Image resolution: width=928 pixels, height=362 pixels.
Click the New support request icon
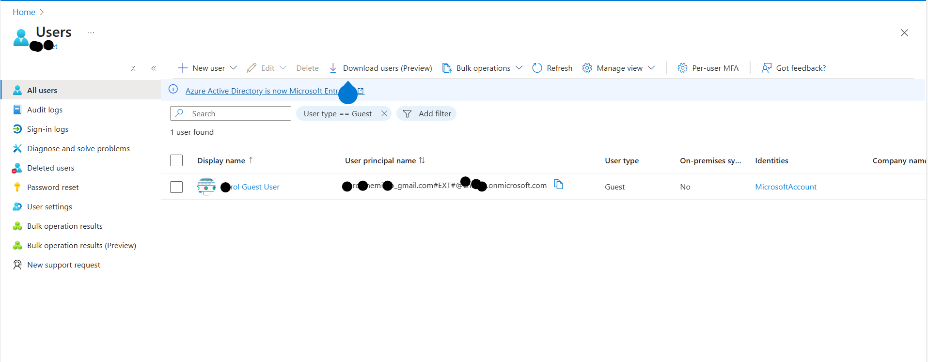17,265
